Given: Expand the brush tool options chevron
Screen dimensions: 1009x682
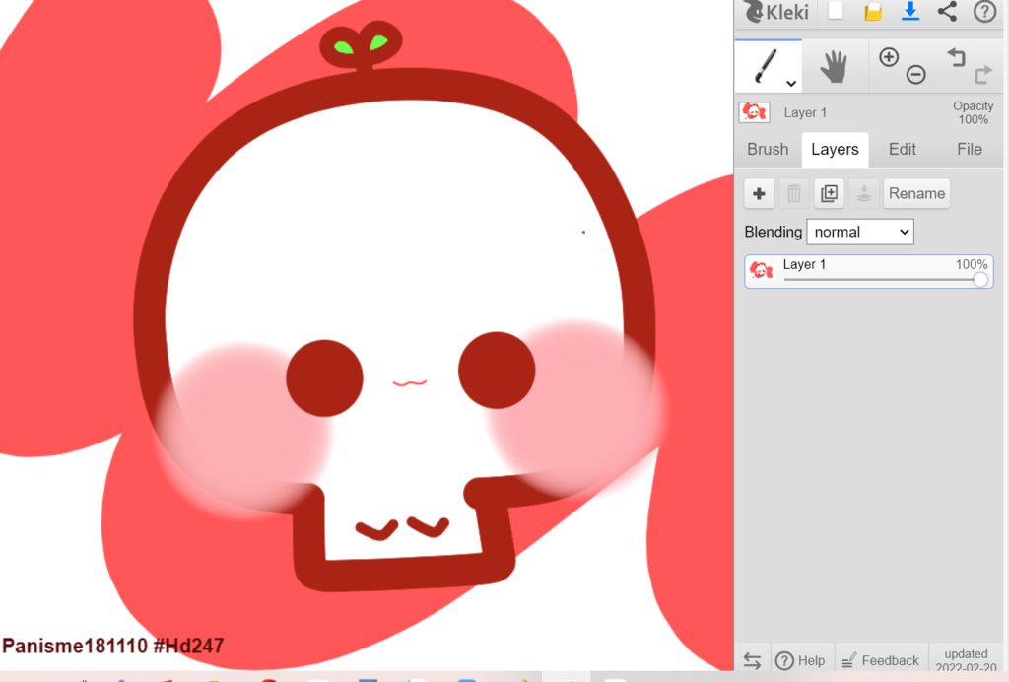Looking at the screenshot, I should point(791,83).
